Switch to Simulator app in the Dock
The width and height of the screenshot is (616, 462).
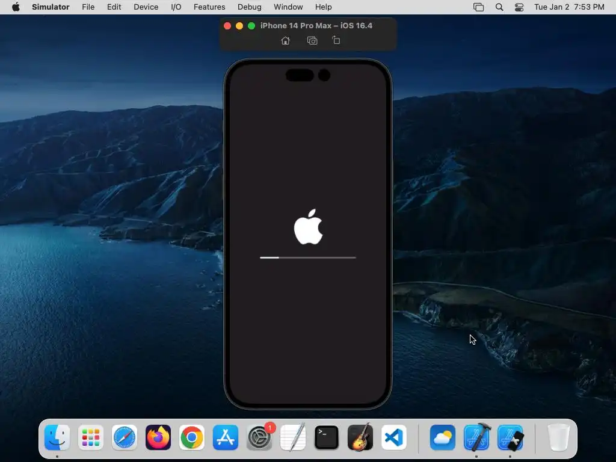point(510,437)
